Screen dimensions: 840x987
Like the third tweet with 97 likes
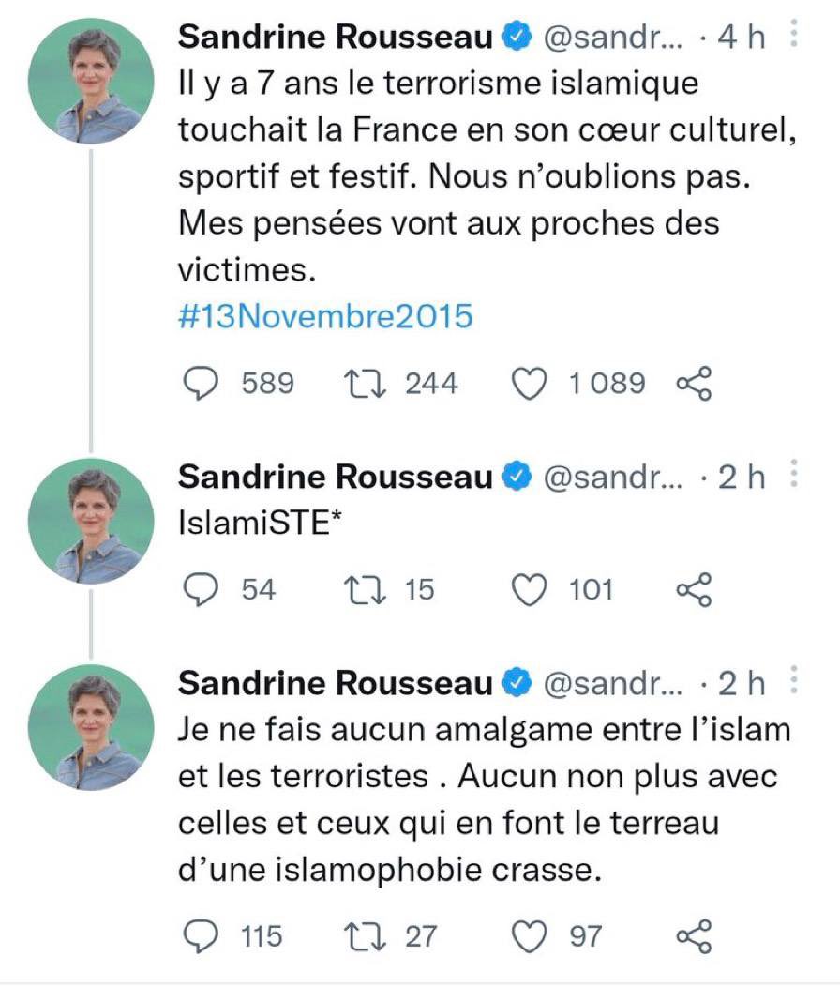click(529, 936)
